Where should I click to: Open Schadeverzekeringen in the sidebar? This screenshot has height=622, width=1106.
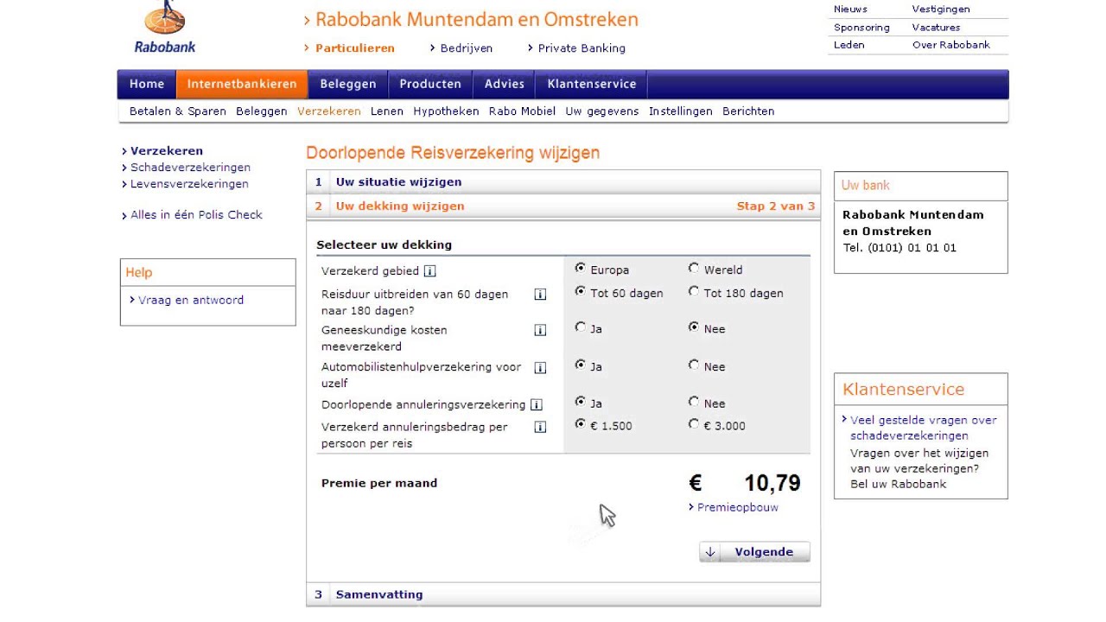[x=191, y=168]
